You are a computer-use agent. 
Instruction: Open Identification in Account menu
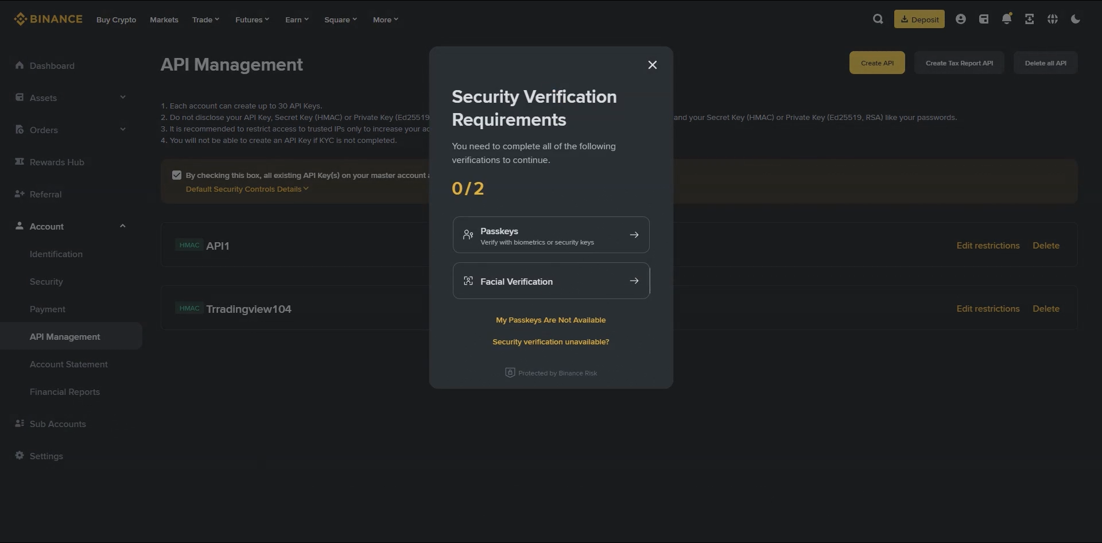pyautogui.click(x=56, y=254)
